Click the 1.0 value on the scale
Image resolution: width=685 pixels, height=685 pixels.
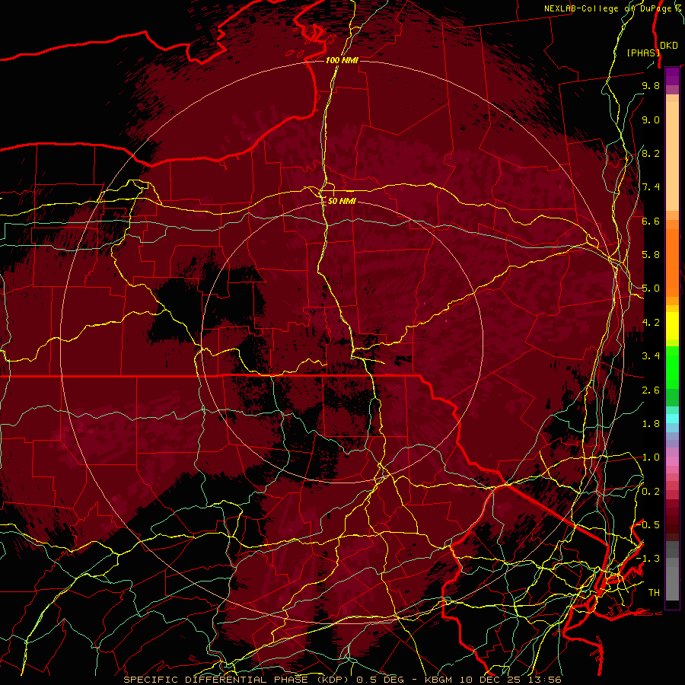tap(651, 457)
